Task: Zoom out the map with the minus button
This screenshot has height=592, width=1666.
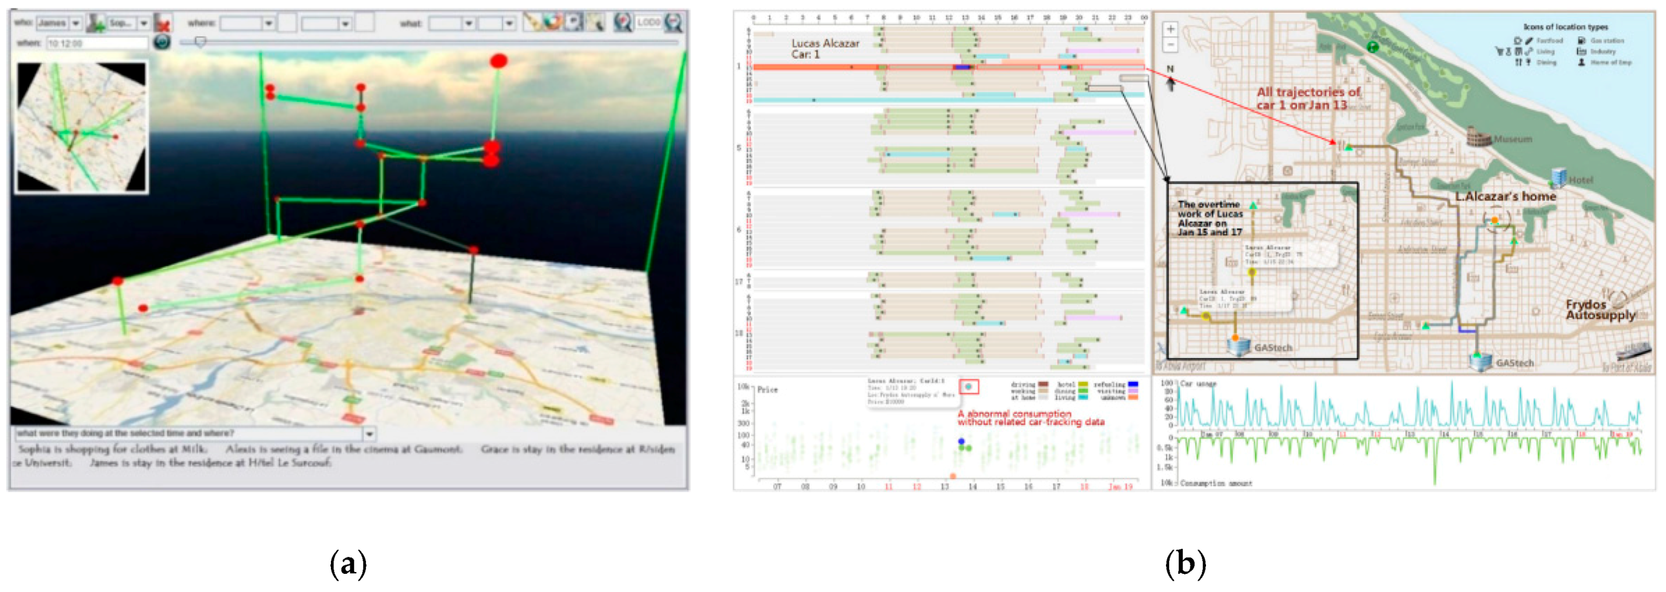Action: (x=1170, y=45)
